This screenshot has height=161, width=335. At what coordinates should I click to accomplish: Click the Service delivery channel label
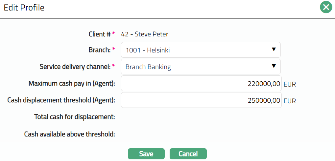[x=75, y=67]
